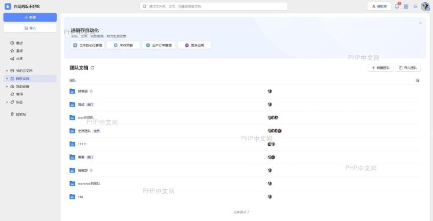This screenshot has height=221, width=433.
Task: Click the folder icon of 全员团队 row
Action: (72, 131)
